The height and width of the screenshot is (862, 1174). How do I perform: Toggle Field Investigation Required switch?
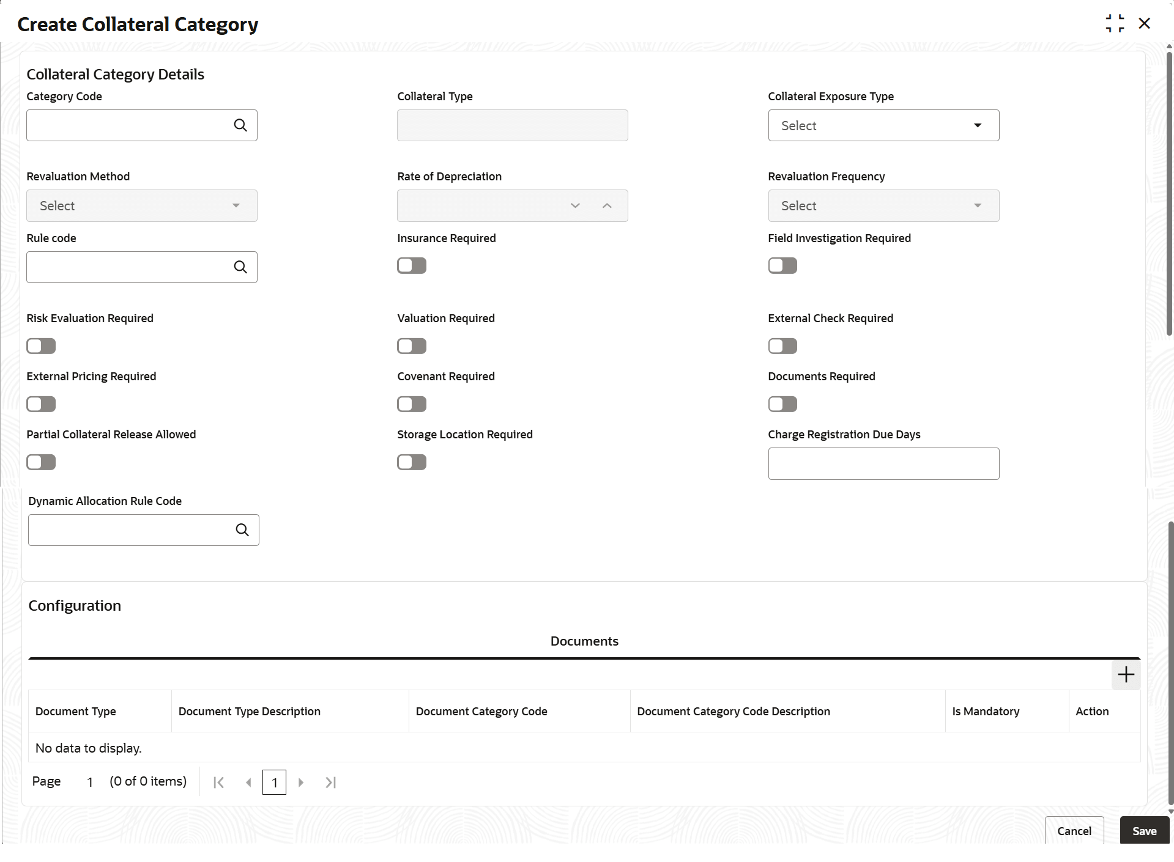point(782,265)
